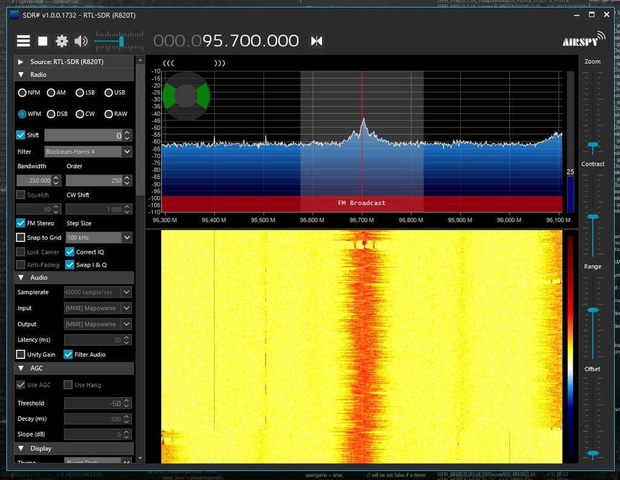This screenshot has width=620, height=480.
Task: Click the Order 250 field
Action: [94, 180]
